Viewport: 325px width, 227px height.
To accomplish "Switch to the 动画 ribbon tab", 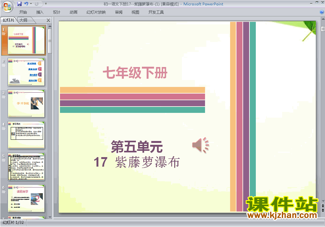I will tap(73, 12).
